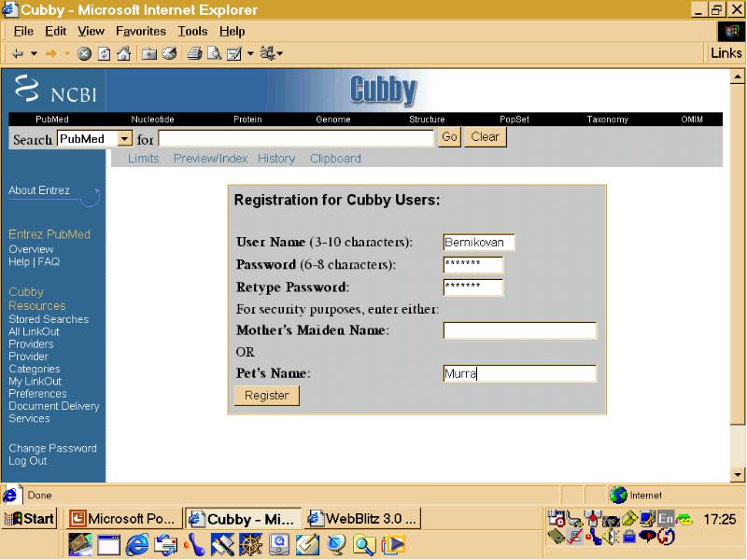Open the File menu
Screen dimensions: 747x560
pos(23,32)
